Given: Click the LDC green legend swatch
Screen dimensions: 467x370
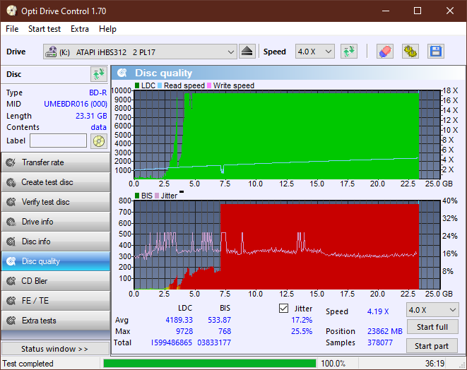Looking at the screenshot, I should click(137, 85).
